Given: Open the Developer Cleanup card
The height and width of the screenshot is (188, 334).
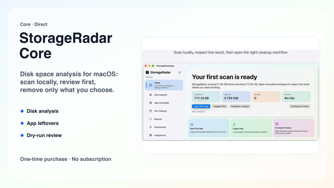Looking at the screenshot, I should [x=294, y=128].
